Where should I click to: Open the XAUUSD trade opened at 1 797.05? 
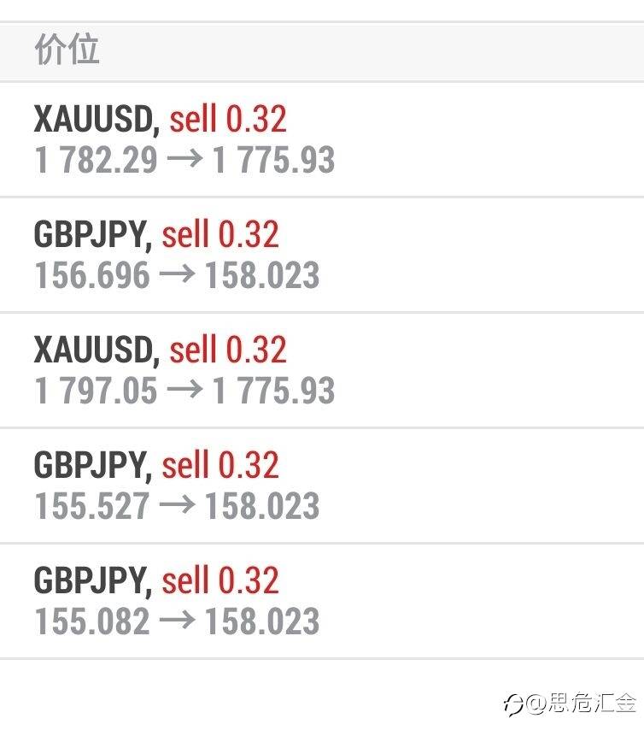tap(322, 370)
